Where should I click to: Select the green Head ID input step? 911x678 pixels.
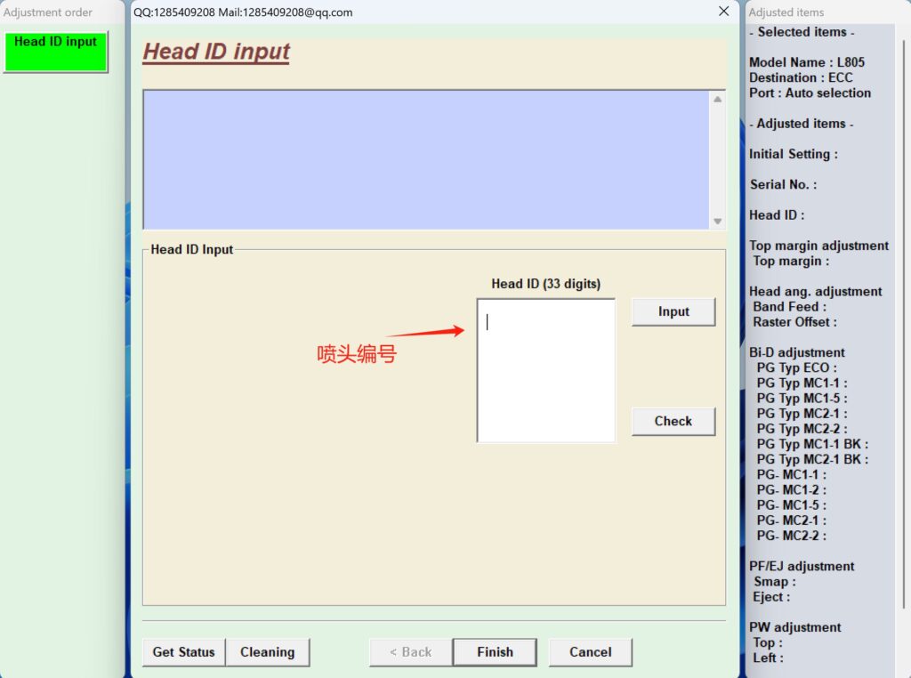point(55,52)
